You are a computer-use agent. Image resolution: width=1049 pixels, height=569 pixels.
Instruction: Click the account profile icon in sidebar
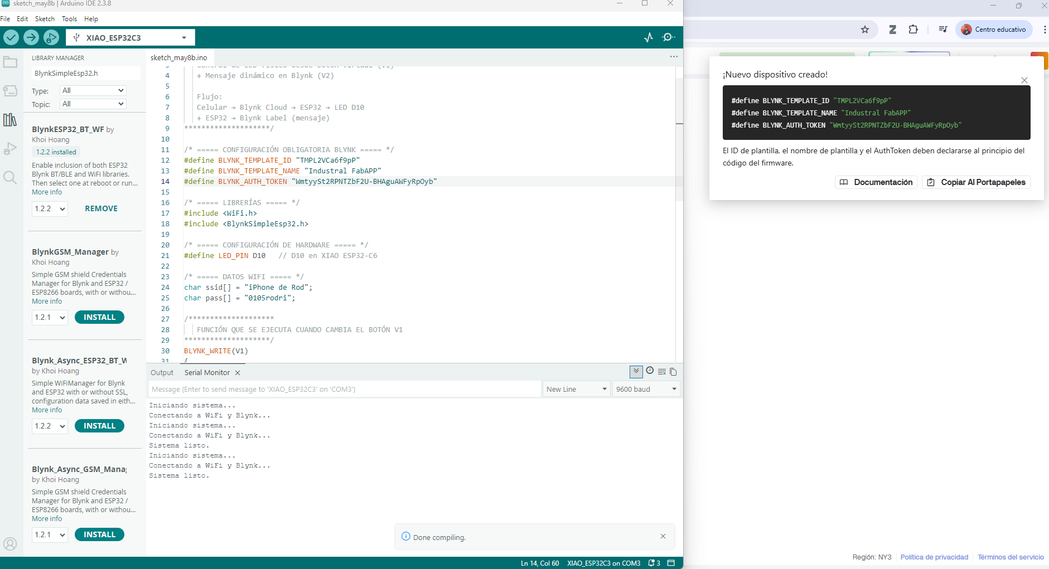[x=10, y=544]
